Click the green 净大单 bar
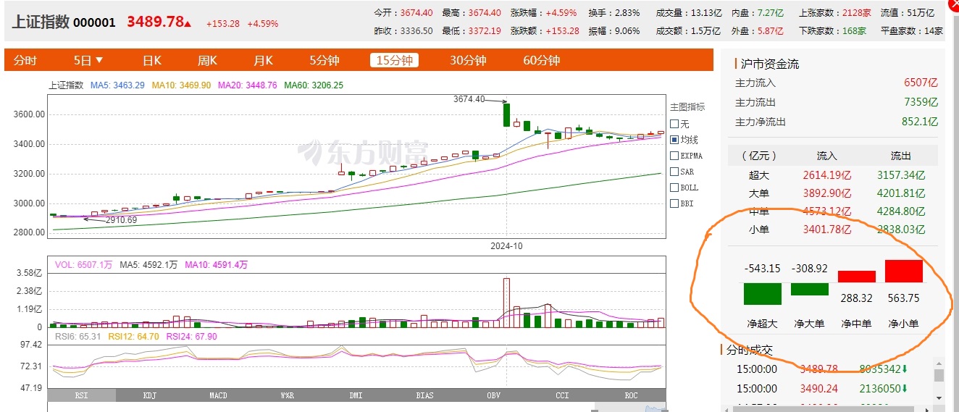This screenshot has width=959, height=412. point(810,289)
